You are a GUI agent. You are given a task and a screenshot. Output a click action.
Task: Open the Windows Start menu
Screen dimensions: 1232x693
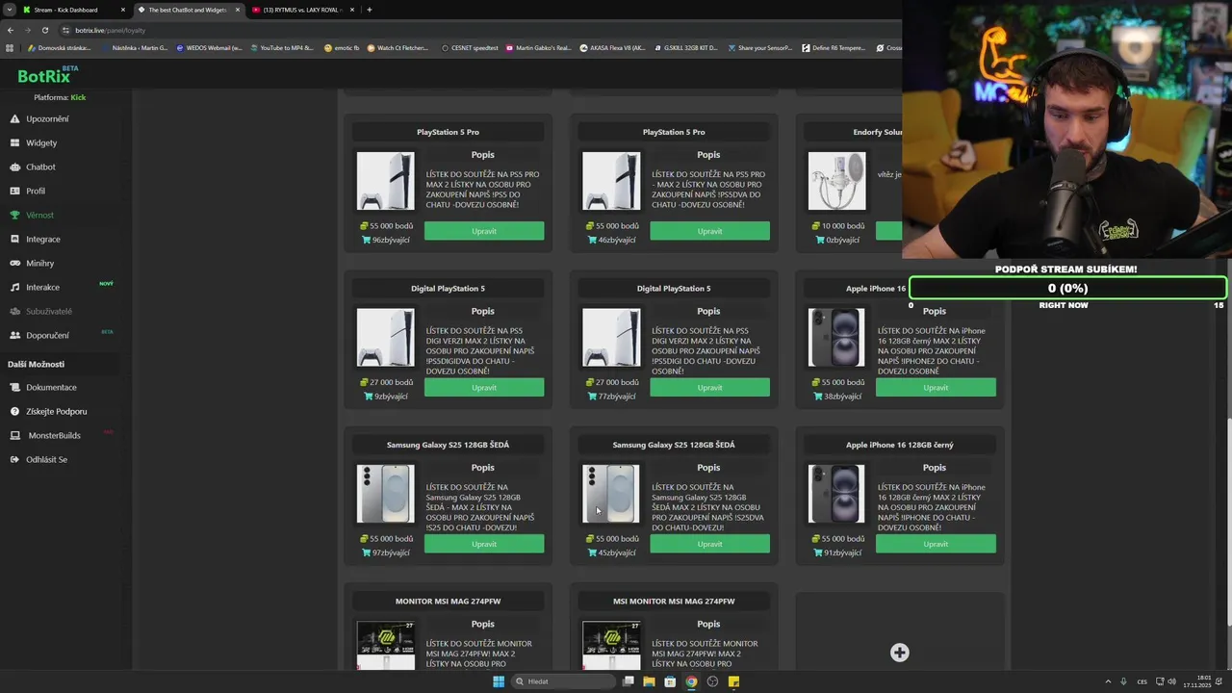tap(499, 681)
